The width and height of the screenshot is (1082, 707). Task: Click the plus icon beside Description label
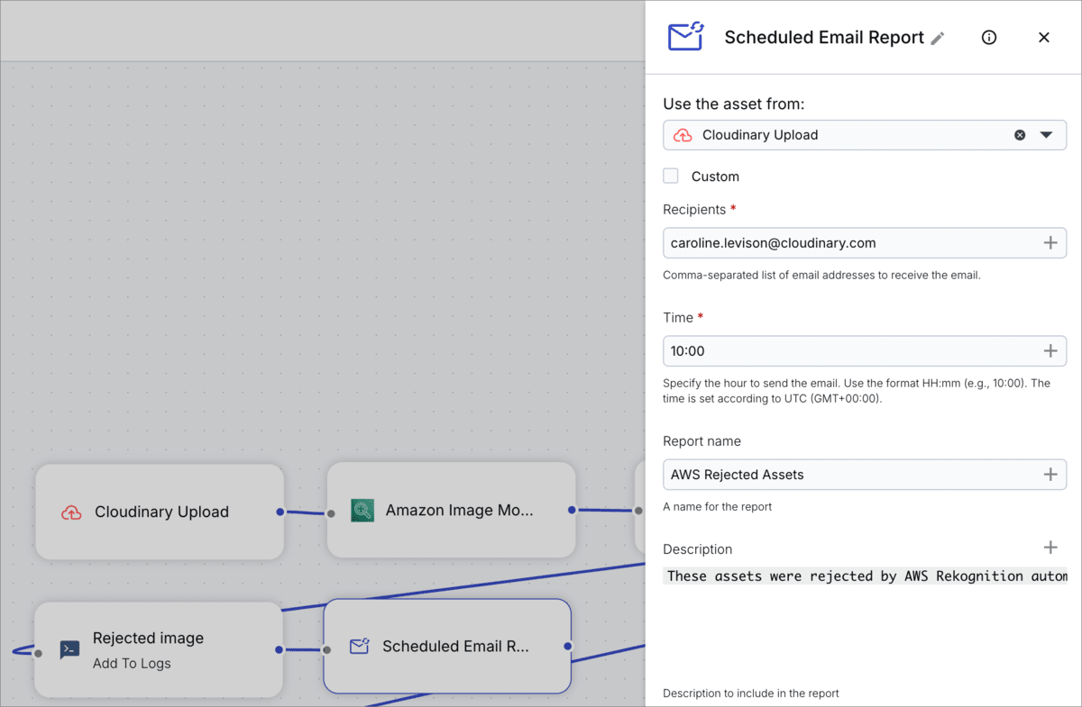tap(1050, 548)
